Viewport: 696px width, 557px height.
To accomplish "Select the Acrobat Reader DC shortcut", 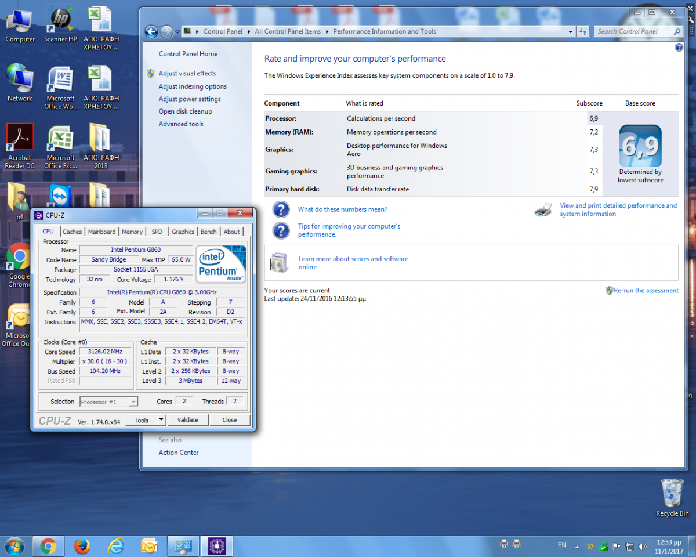I will pyautogui.click(x=20, y=146).
